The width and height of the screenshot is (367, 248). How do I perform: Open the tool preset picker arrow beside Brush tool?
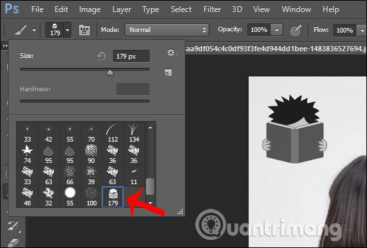click(x=34, y=30)
